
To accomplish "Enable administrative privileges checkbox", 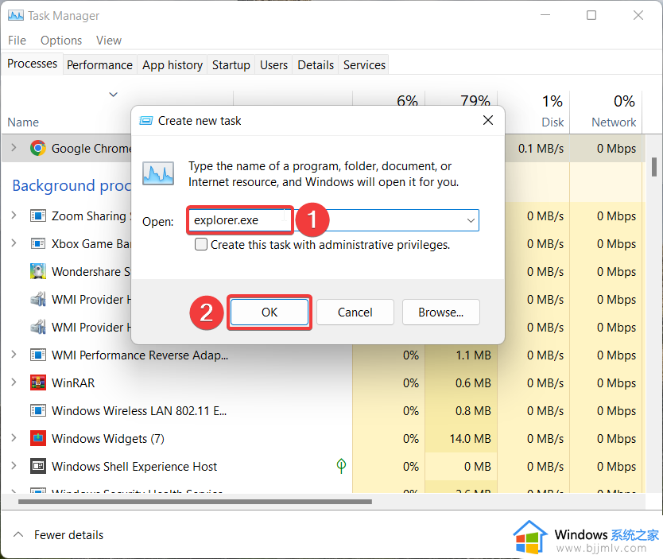I will 201,244.
